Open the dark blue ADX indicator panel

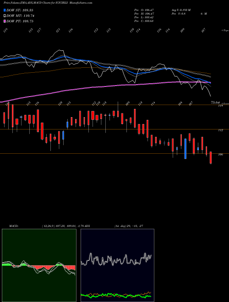117,265
